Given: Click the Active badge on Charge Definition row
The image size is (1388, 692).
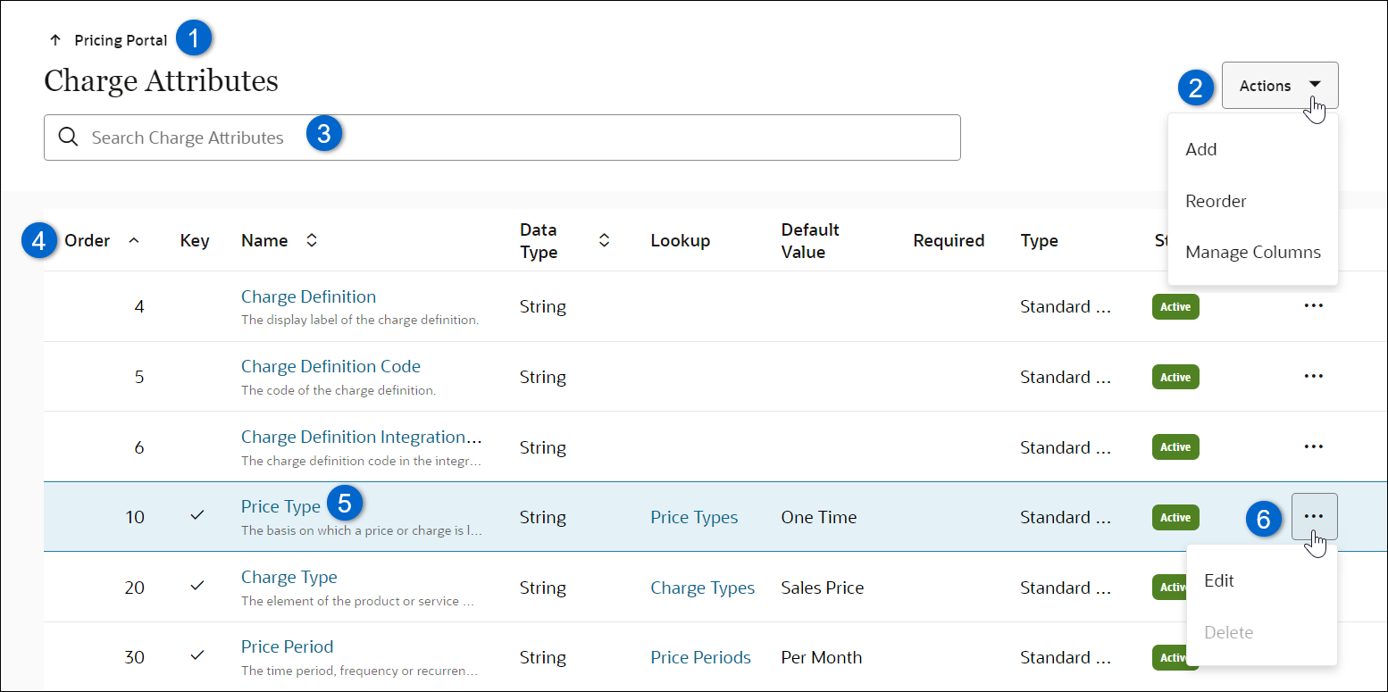Looking at the screenshot, I should click(x=1175, y=306).
